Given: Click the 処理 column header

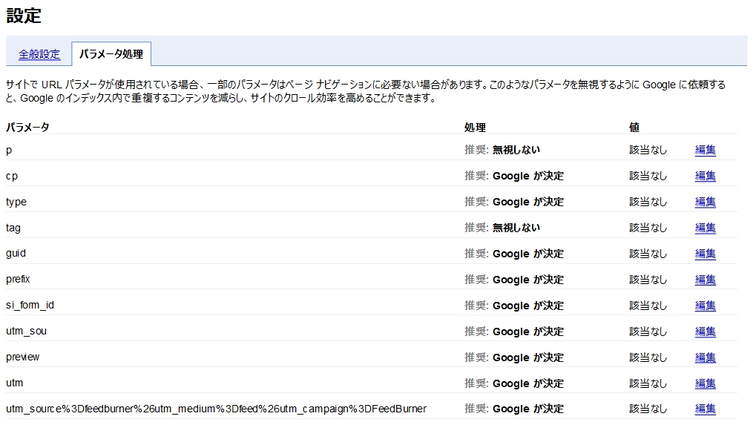Looking at the screenshot, I should coord(475,128).
